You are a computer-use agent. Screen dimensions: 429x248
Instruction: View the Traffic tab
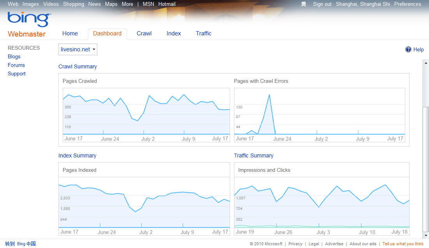coord(204,33)
